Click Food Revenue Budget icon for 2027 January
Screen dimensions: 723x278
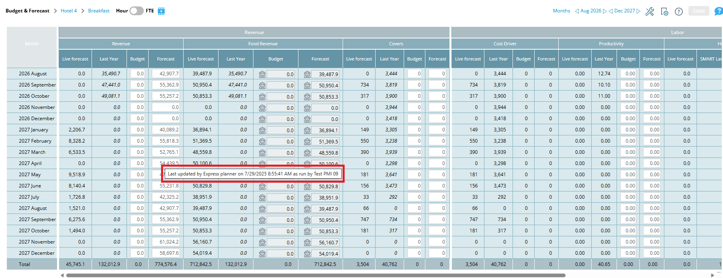262,130
